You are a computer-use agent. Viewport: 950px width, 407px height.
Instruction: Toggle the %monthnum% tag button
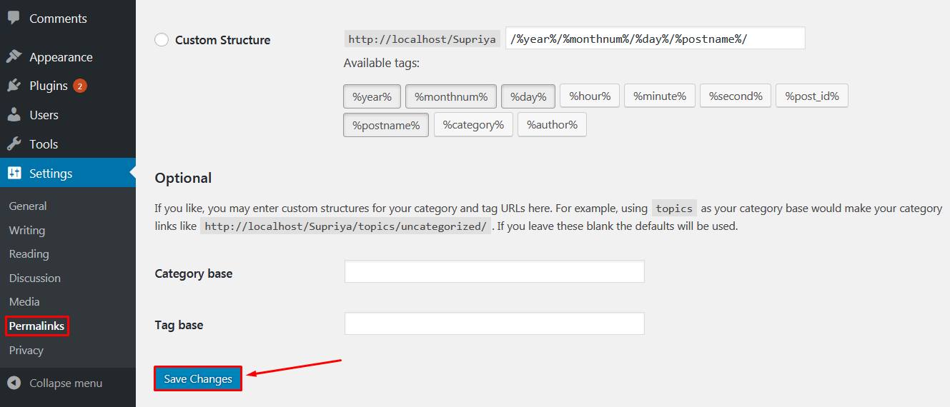[451, 96]
